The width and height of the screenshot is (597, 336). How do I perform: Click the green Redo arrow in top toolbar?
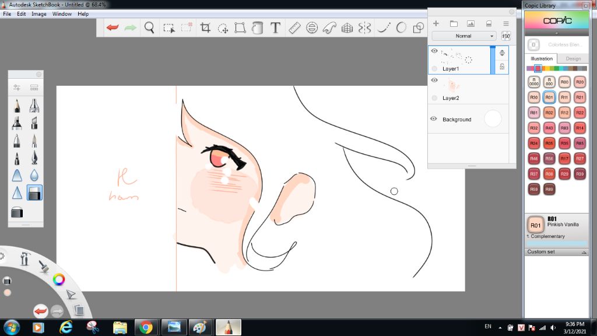(x=130, y=27)
